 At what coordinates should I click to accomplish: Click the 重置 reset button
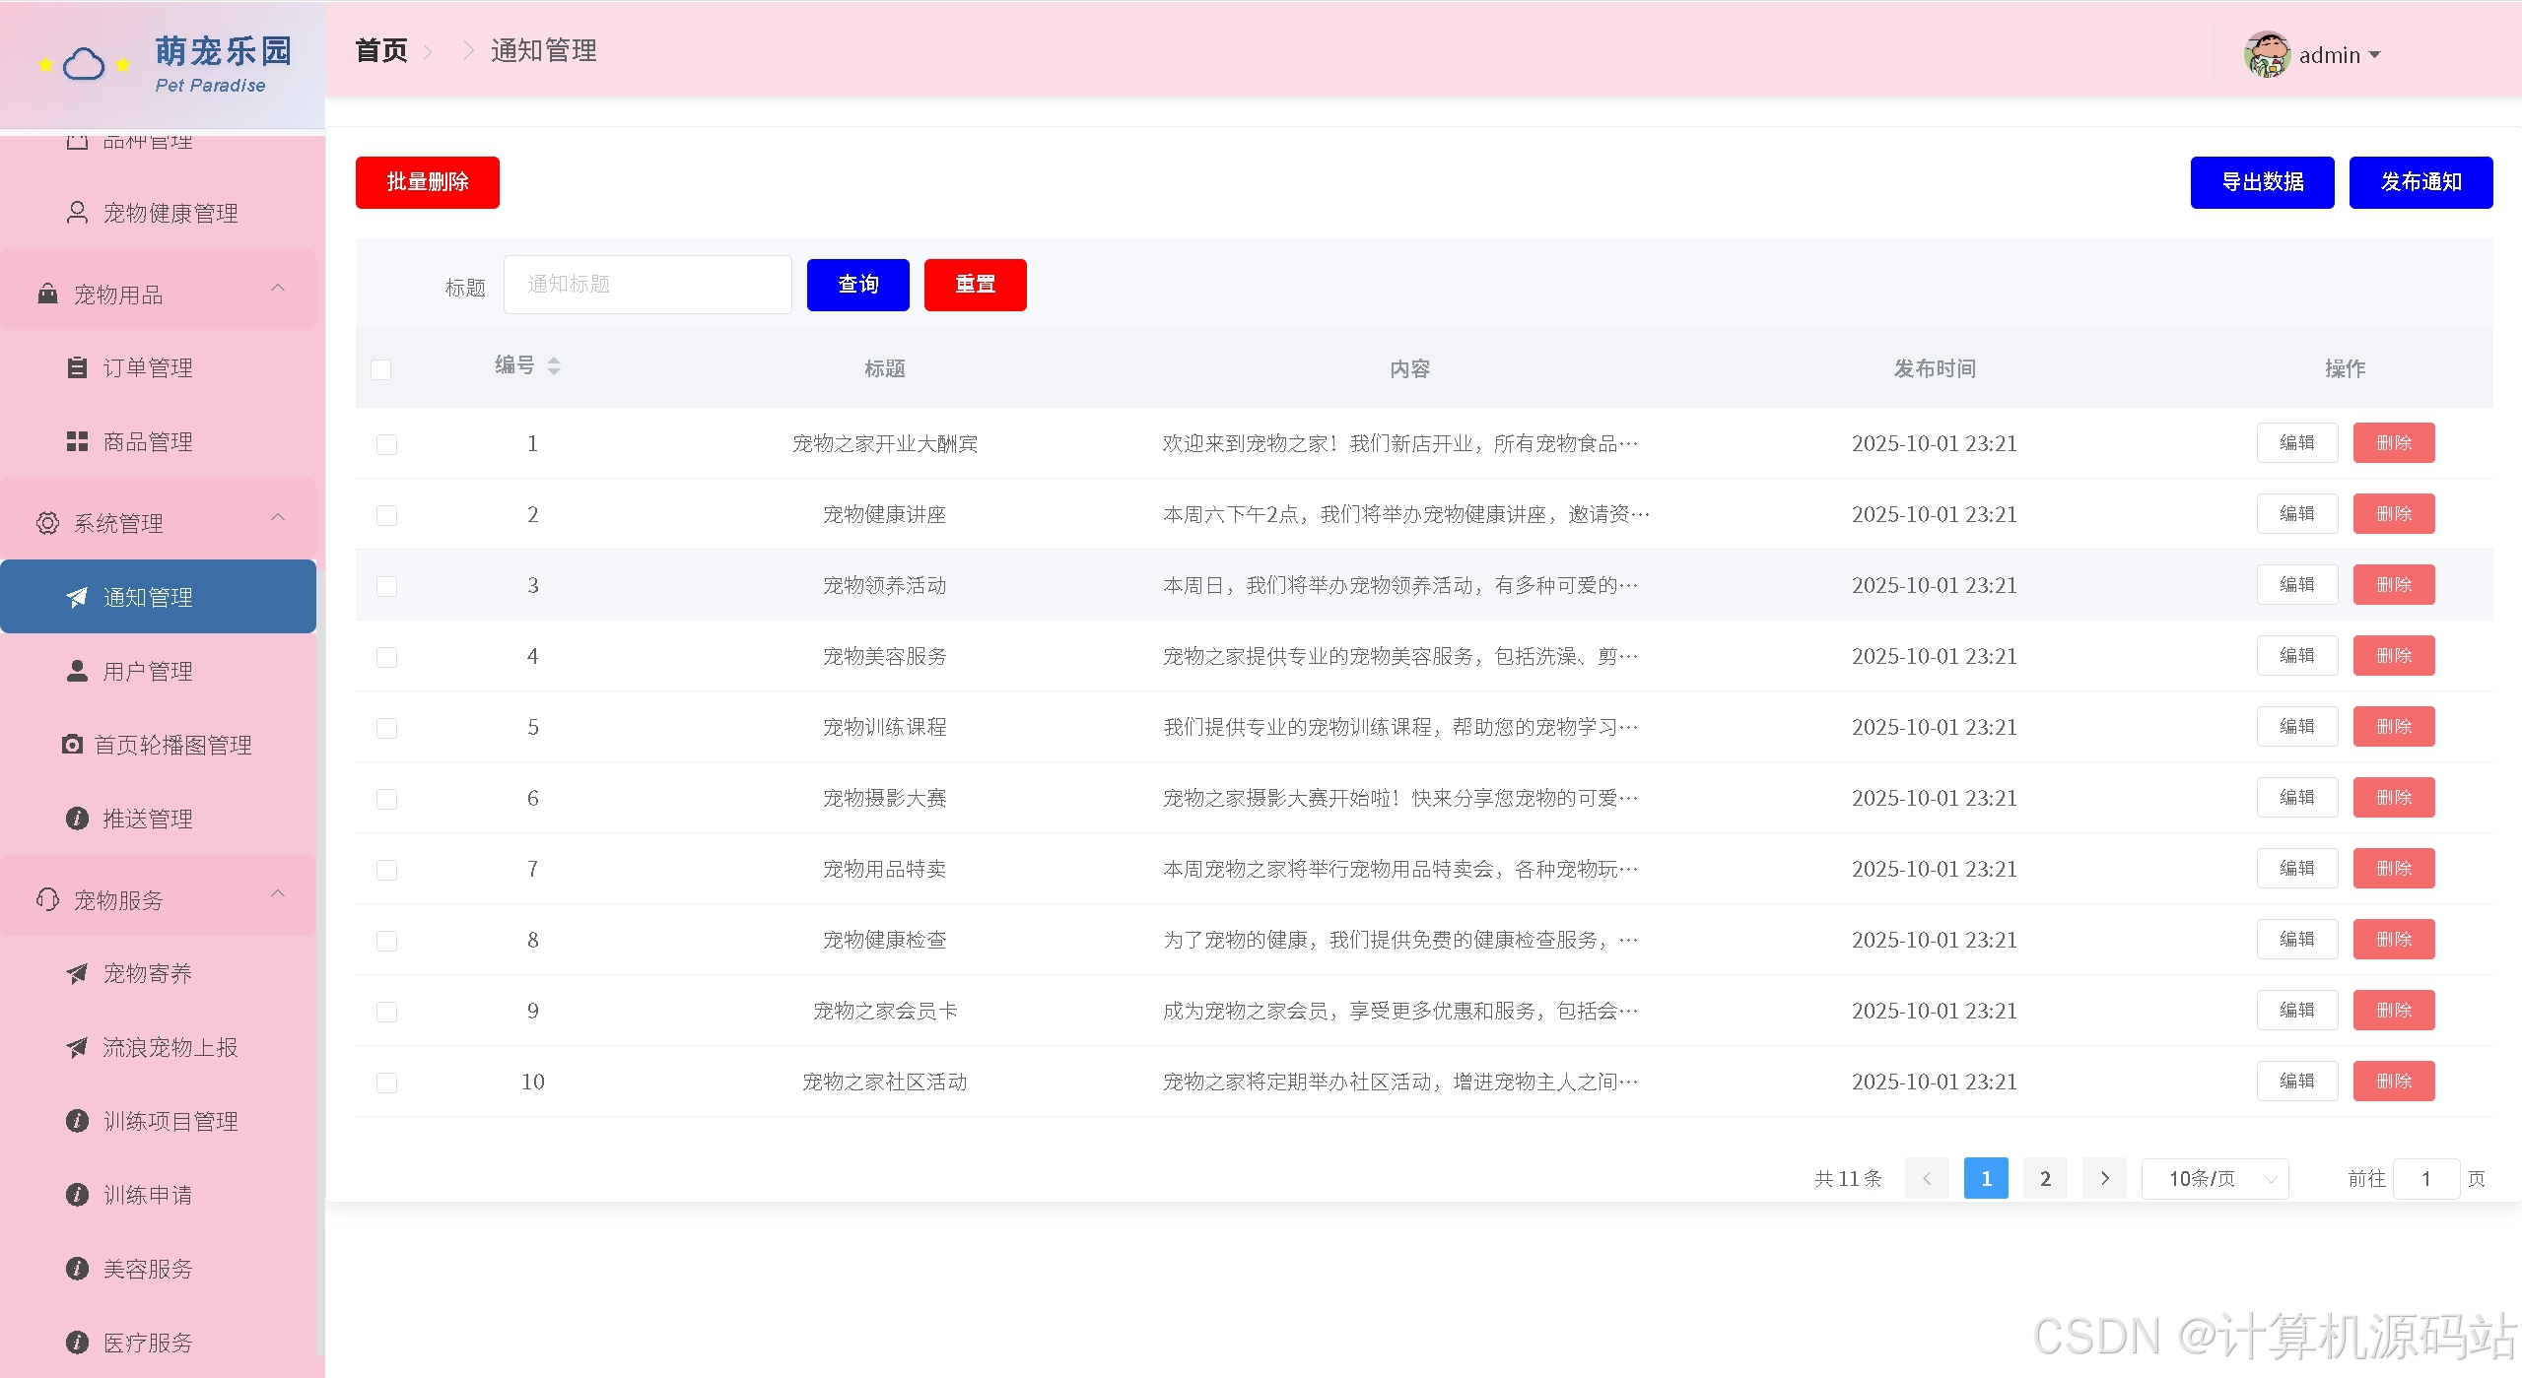(x=975, y=285)
